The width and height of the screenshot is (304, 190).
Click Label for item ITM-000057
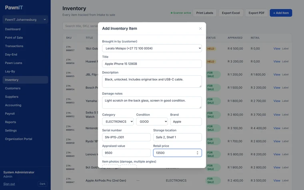point(285,48)
